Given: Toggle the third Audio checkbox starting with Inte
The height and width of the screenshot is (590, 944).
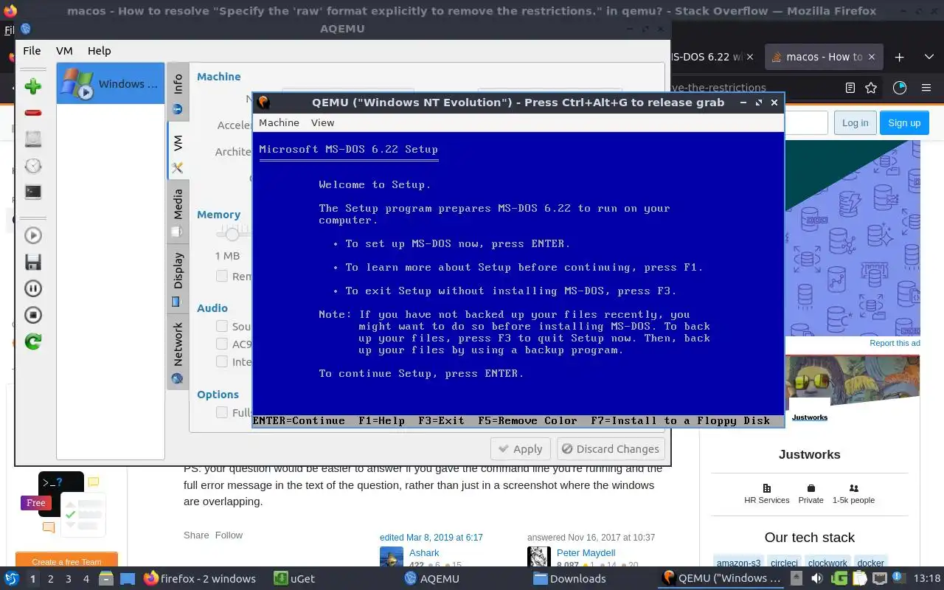Looking at the screenshot, I should 221,361.
